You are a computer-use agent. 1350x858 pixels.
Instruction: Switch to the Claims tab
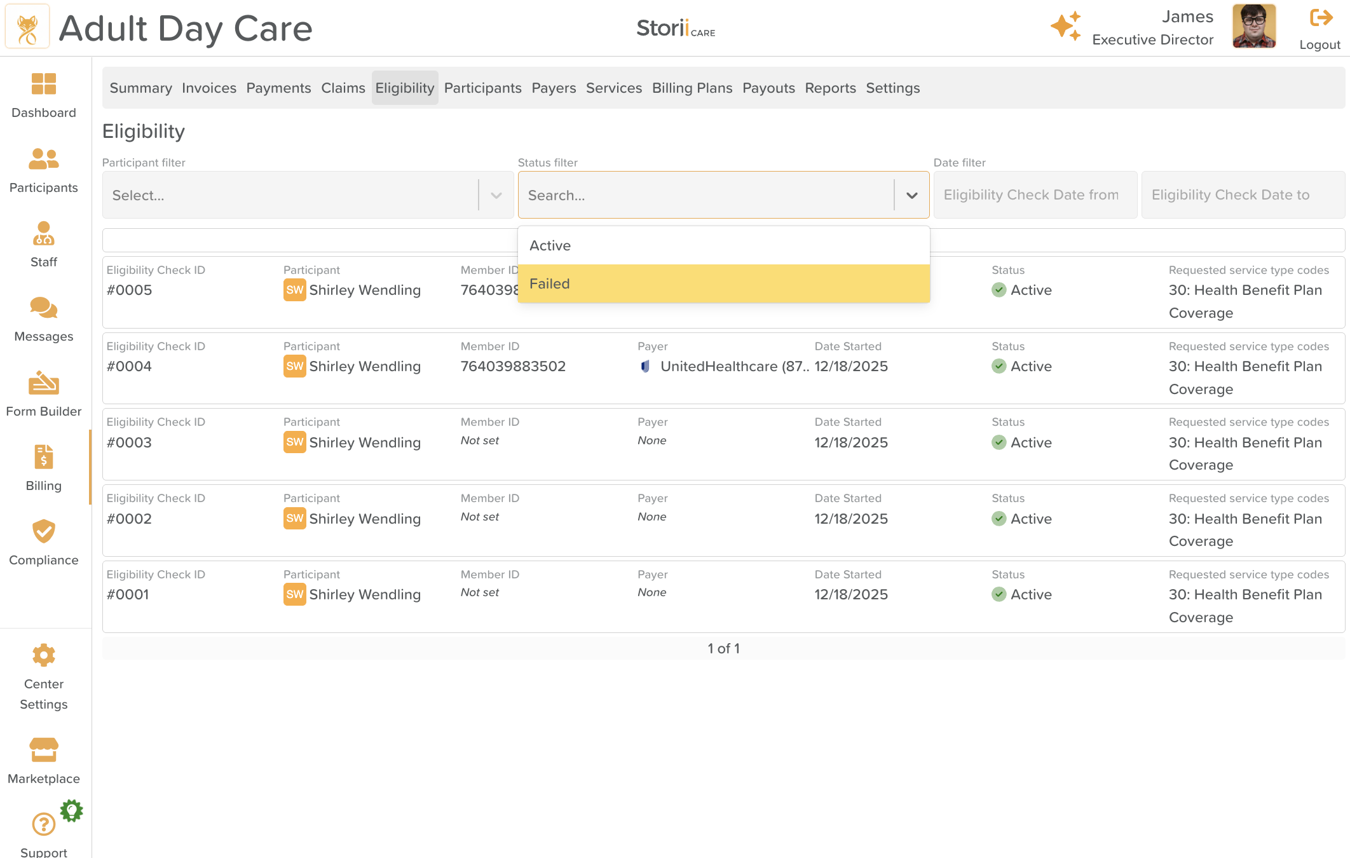pos(343,88)
